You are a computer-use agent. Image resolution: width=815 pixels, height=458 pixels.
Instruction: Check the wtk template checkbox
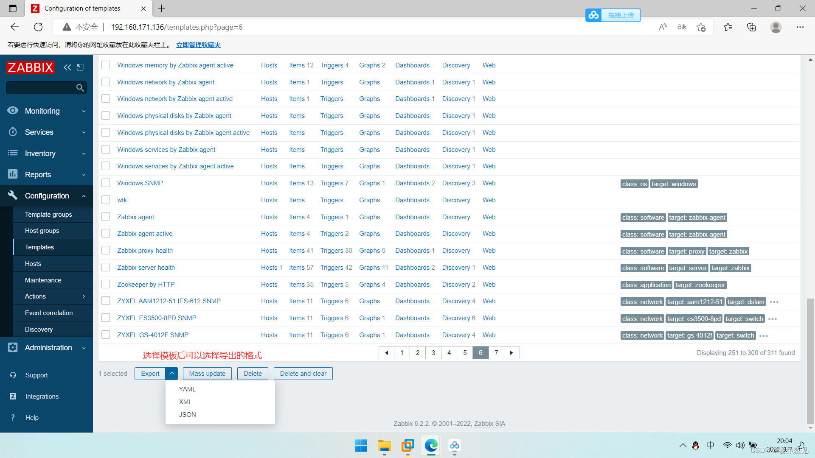106,200
